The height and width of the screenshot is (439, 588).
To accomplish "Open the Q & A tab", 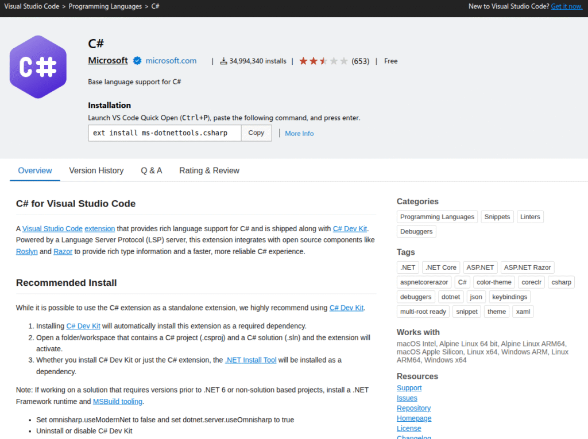I will point(152,170).
